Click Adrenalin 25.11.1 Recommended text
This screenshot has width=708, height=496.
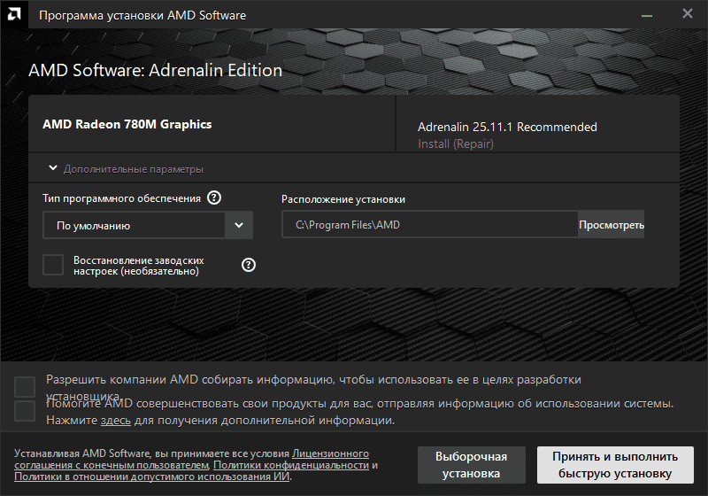[507, 127]
